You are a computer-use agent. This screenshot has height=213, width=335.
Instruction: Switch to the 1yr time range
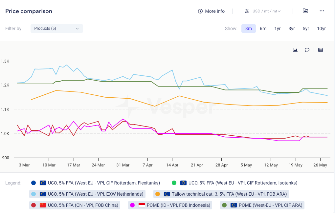point(278,29)
